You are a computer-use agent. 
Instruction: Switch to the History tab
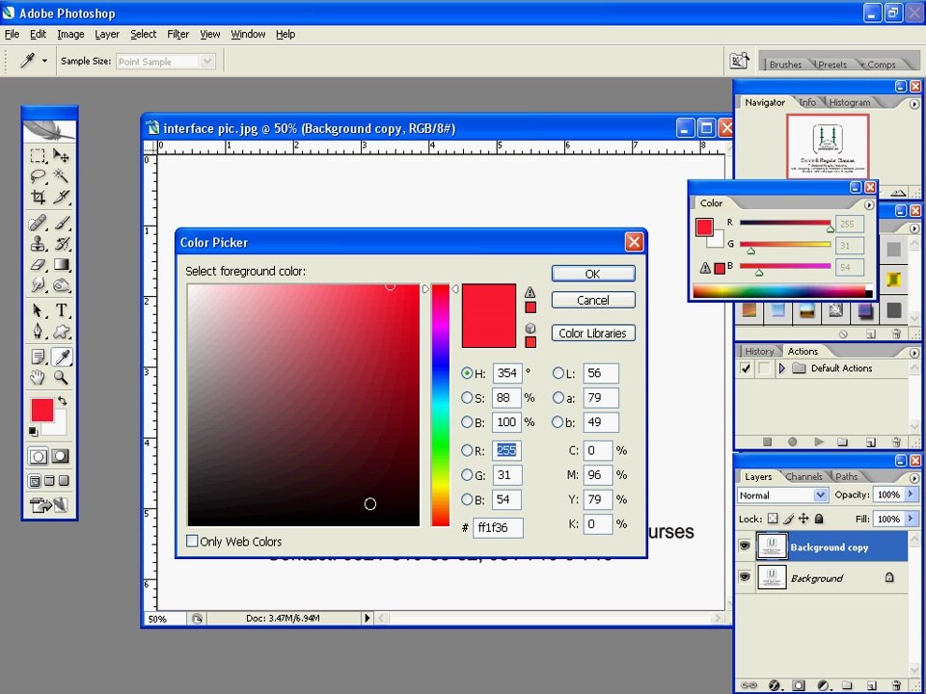[759, 351]
